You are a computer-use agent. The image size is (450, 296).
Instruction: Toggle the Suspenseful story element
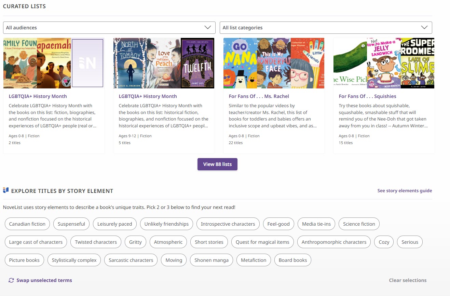(x=71, y=224)
